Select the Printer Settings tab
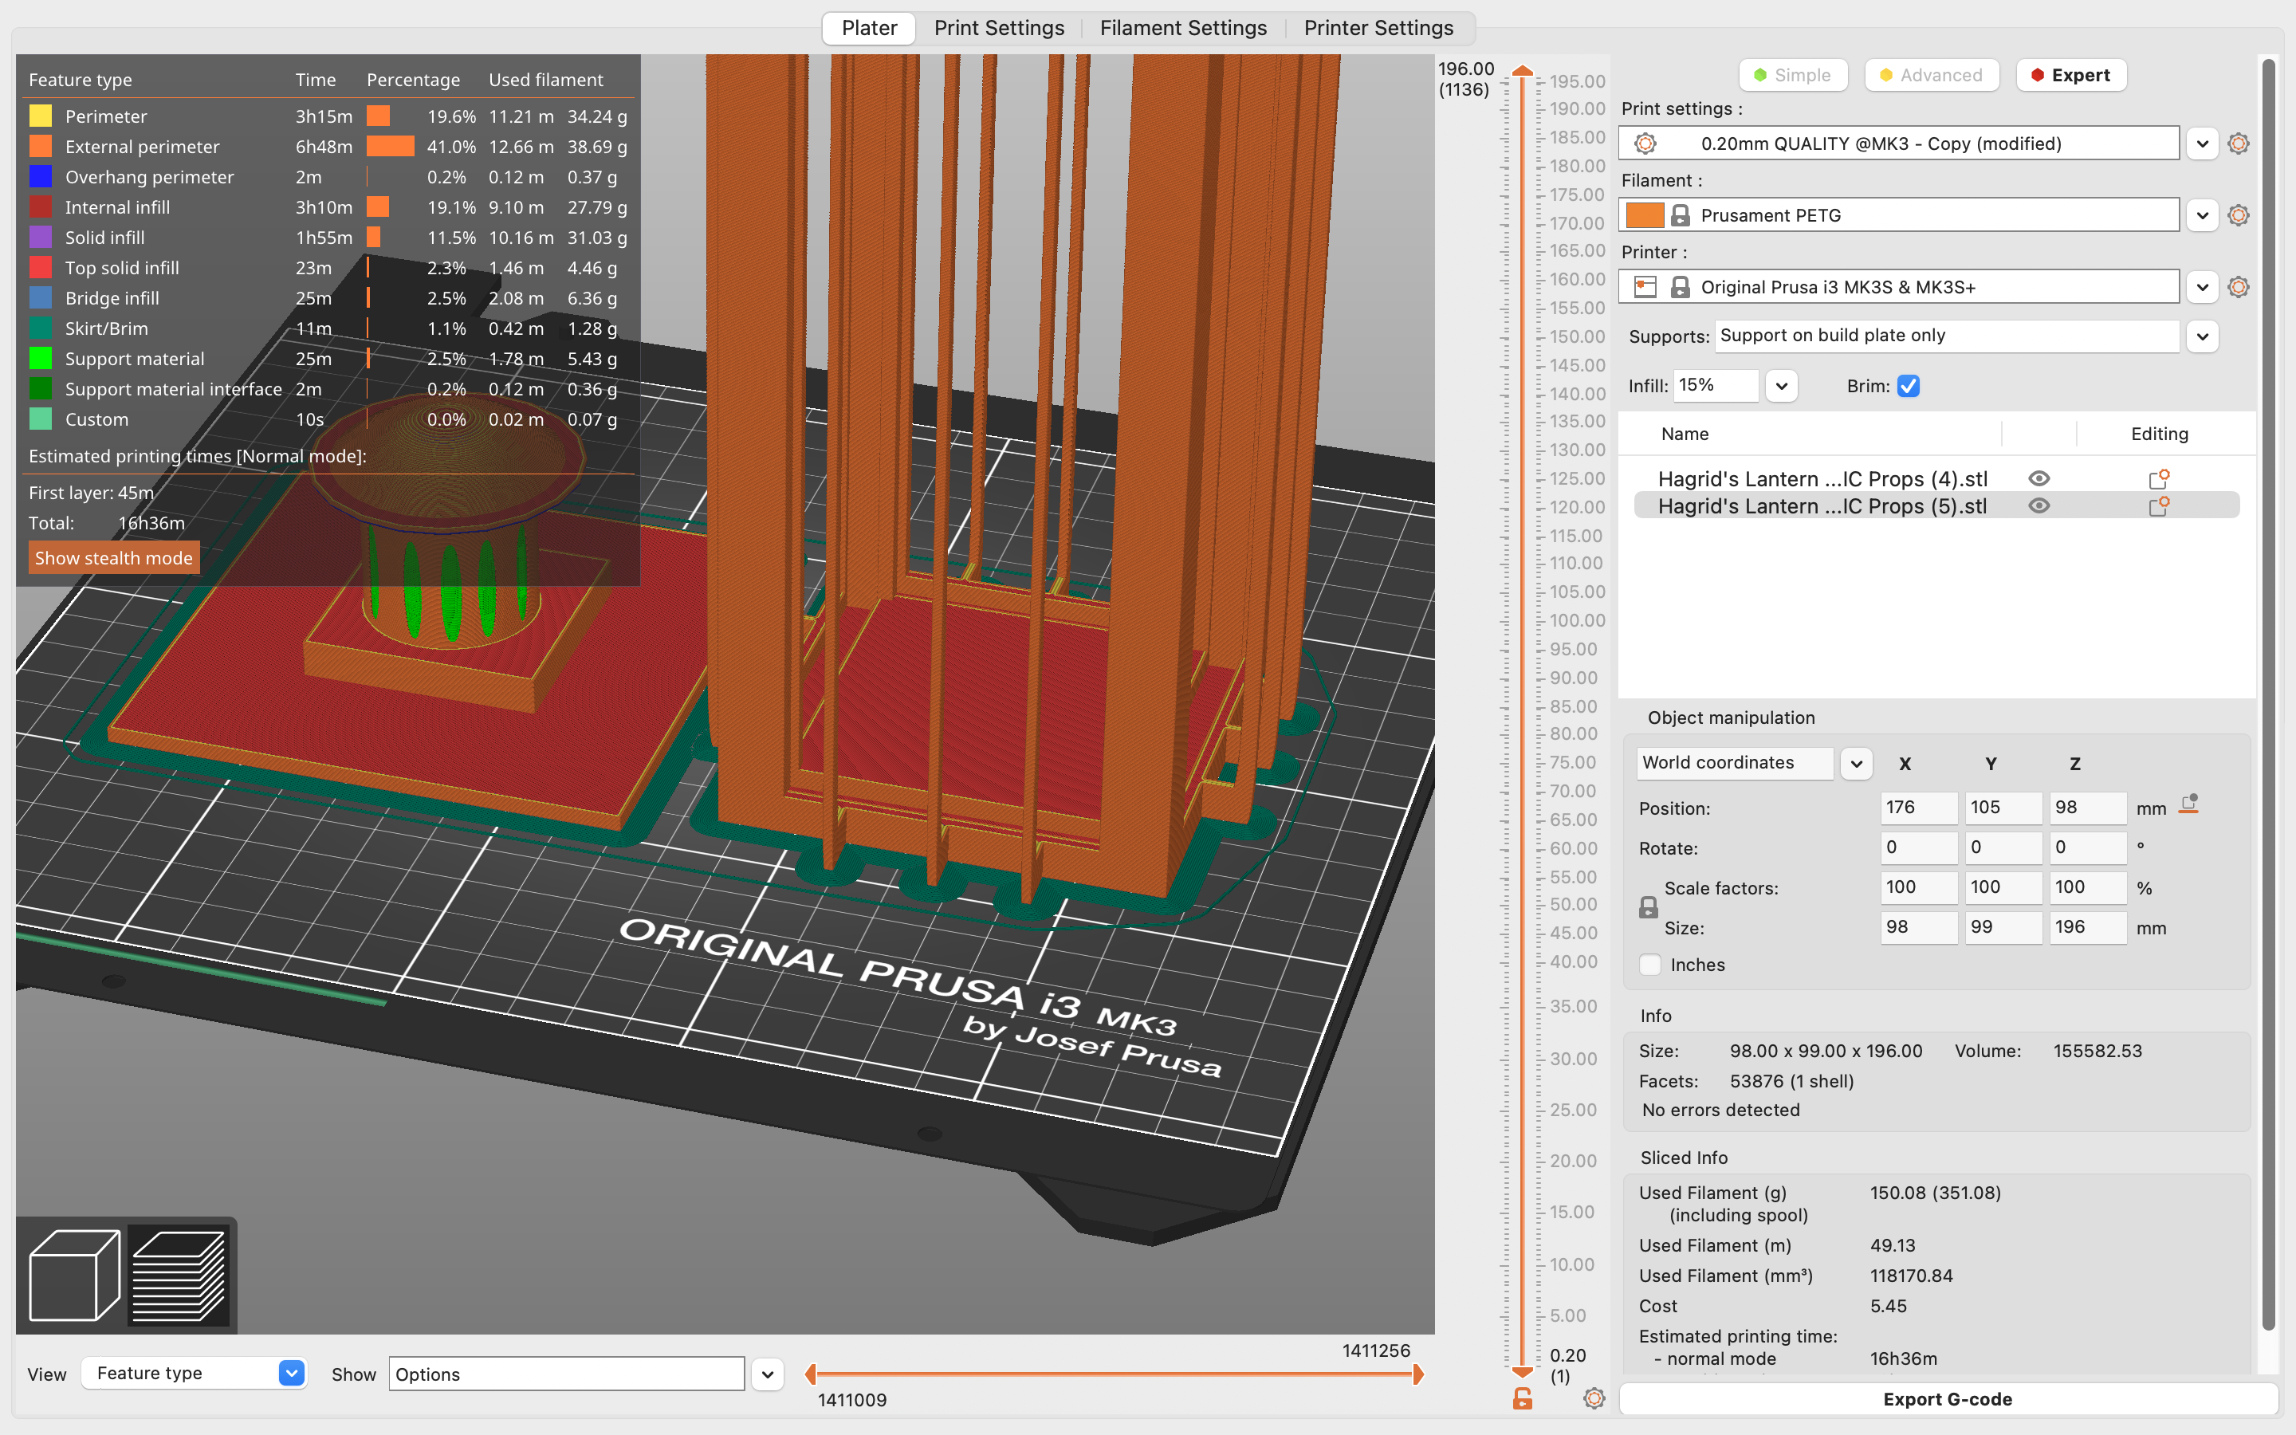The width and height of the screenshot is (2296, 1435). click(x=1377, y=28)
